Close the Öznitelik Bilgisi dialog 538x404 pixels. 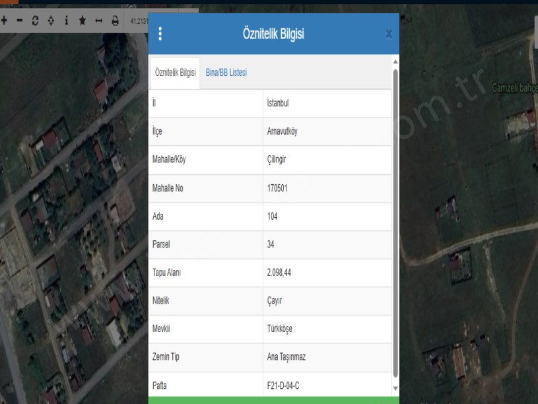pos(389,34)
